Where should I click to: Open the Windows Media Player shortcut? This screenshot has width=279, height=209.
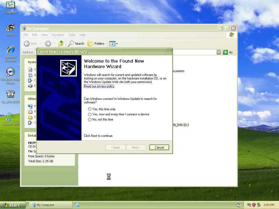10,76
